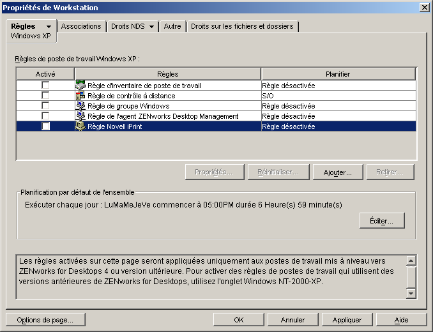Click the Règles column header

click(x=167, y=74)
